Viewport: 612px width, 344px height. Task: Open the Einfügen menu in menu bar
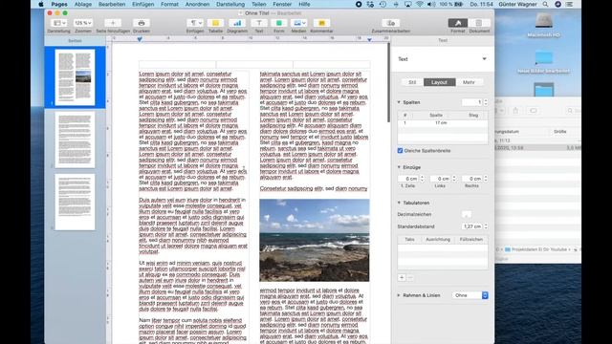(x=142, y=4)
